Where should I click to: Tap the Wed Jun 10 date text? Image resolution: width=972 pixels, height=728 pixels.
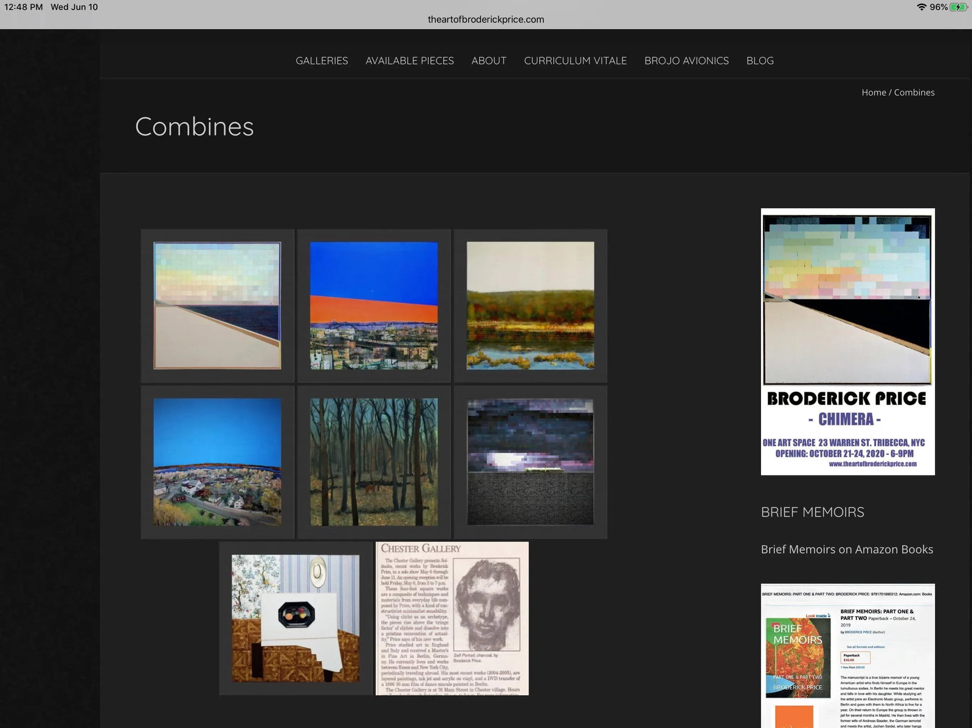click(x=74, y=7)
